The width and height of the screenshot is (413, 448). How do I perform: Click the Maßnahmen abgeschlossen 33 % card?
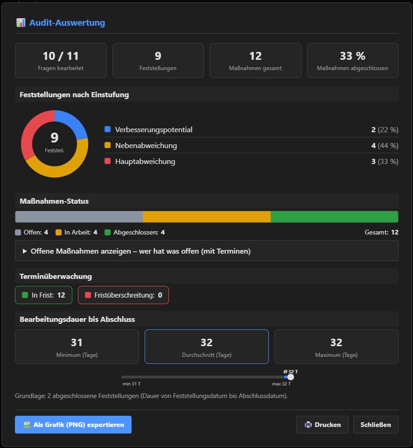coord(352,60)
